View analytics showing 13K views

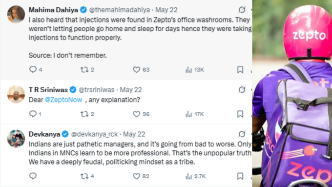[195, 70]
